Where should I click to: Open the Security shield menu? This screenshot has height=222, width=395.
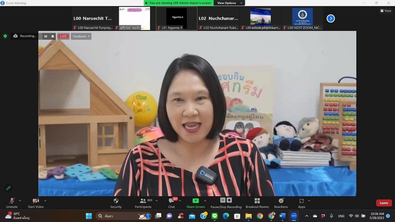point(116,203)
